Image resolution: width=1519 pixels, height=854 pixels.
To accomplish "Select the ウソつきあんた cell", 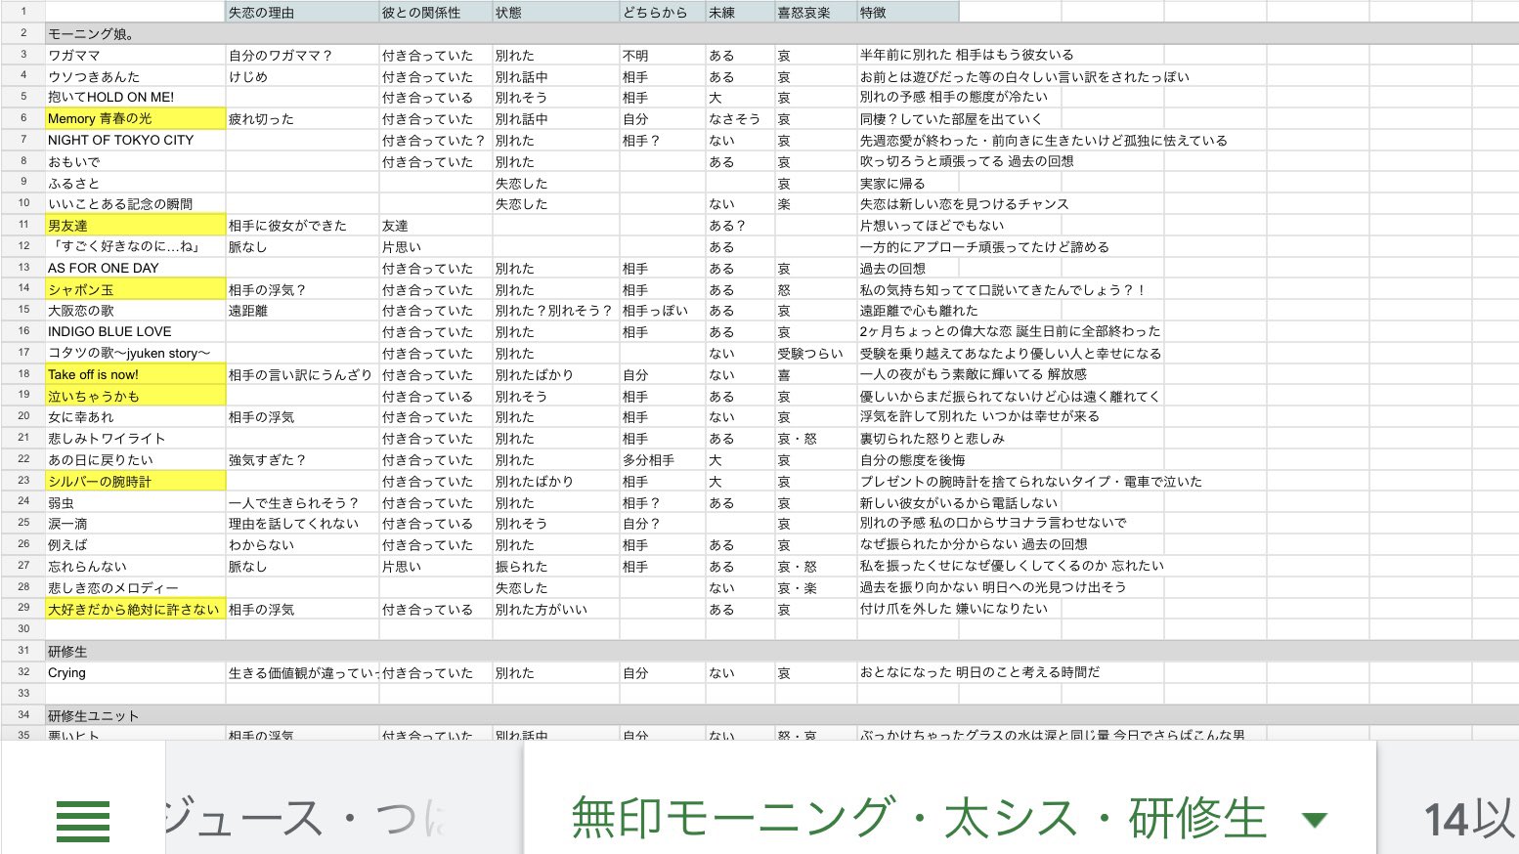I will [135, 76].
